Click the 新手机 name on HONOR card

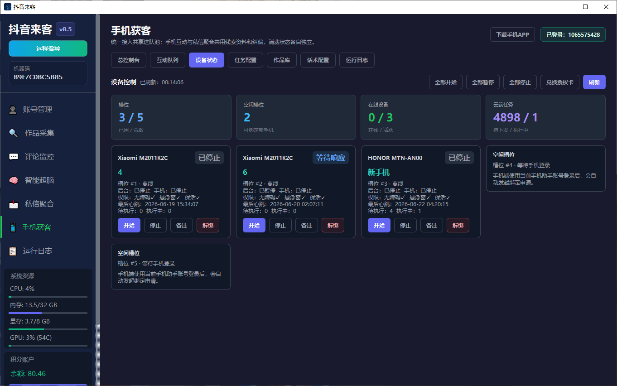pos(379,173)
